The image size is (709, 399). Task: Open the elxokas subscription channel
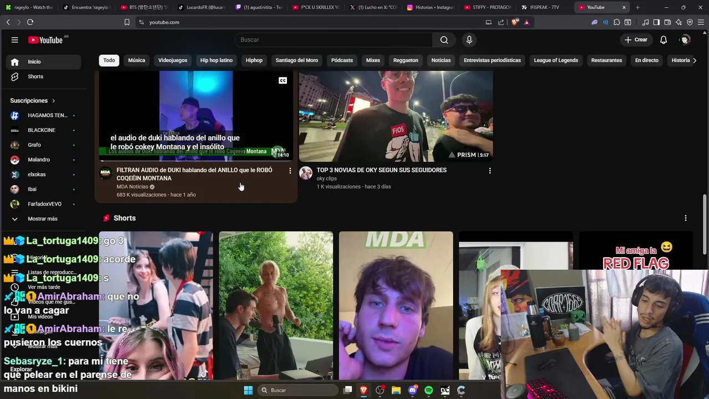click(x=43, y=175)
